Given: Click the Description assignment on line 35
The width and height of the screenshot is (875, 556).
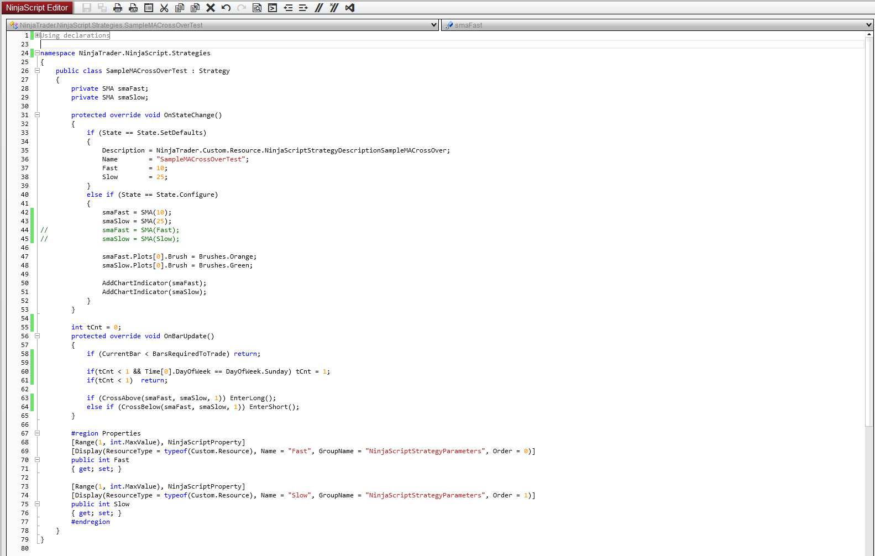Looking at the screenshot, I should pos(276,150).
